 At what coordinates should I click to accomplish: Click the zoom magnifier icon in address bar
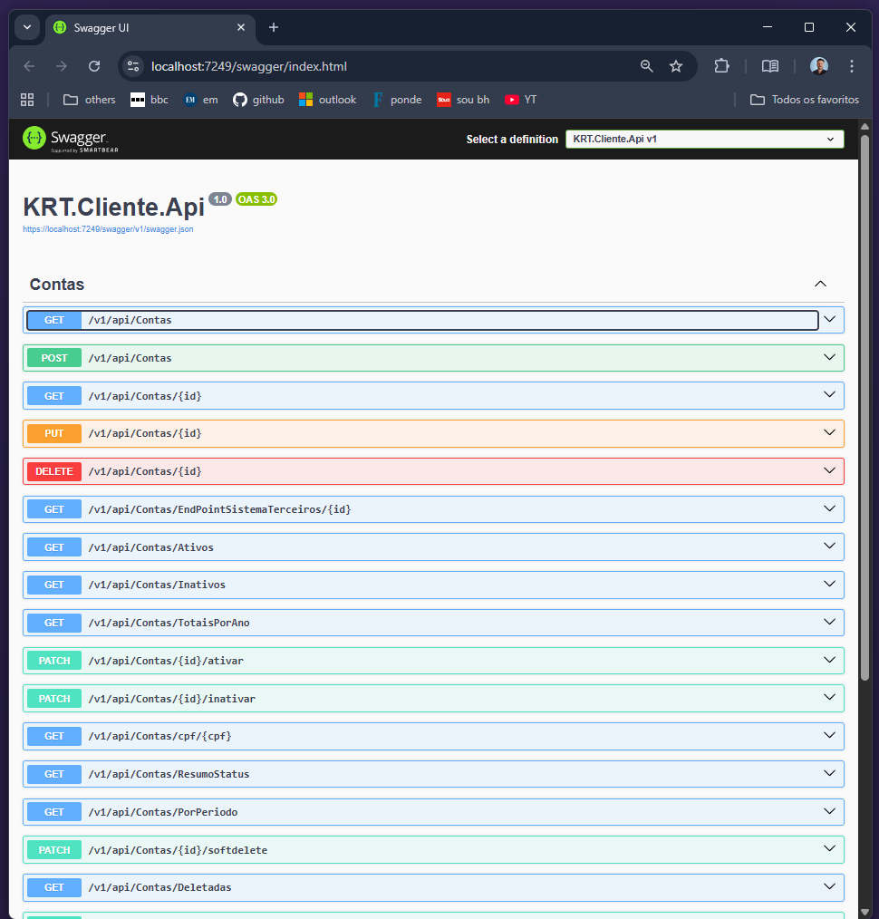pos(646,66)
